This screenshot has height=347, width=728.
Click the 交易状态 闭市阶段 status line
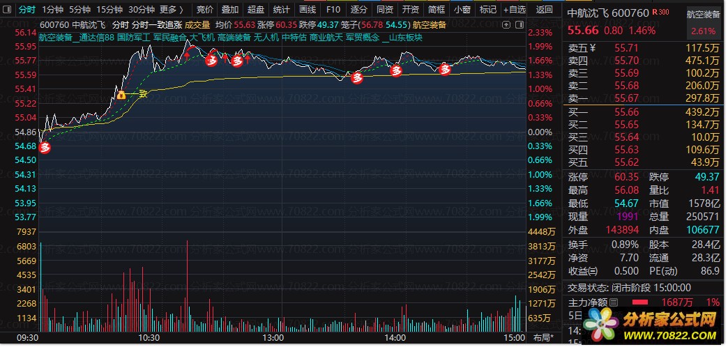[x=630, y=288]
